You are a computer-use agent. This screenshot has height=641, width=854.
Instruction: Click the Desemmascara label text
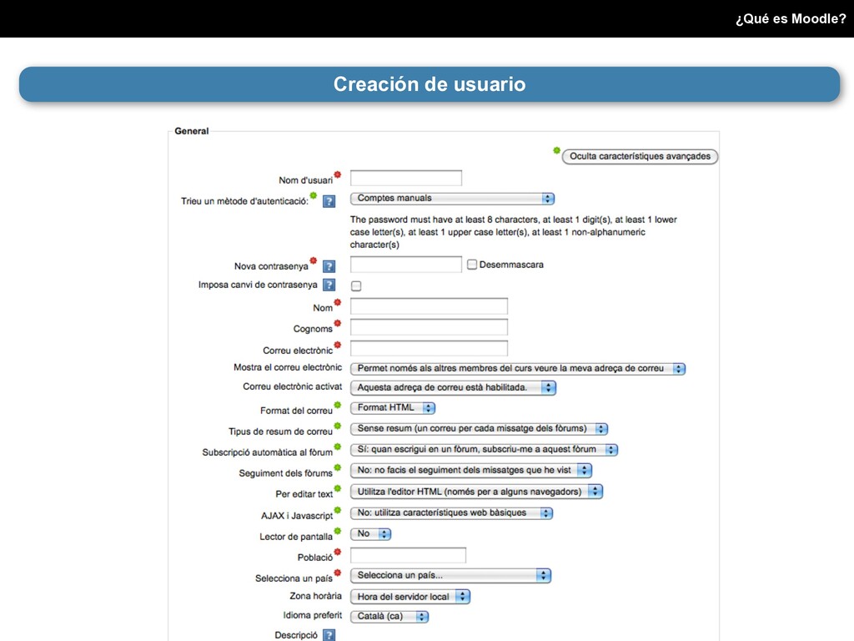(511, 265)
